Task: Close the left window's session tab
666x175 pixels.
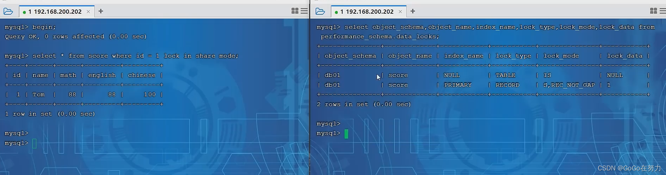Action: [88, 12]
